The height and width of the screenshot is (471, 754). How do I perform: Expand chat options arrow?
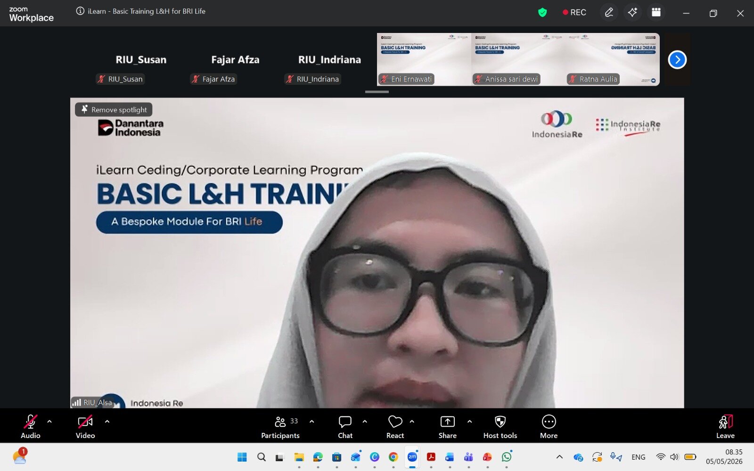(365, 422)
